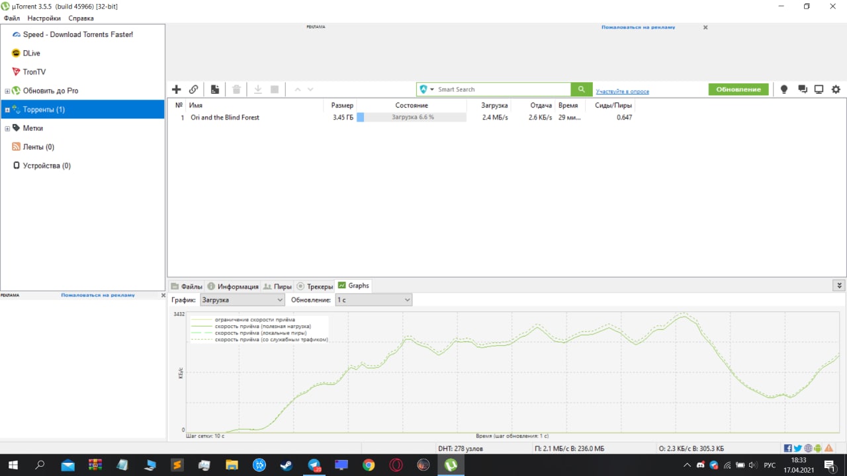Click the orange warning triangle icon
The image size is (847, 476).
[x=828, y=448]
